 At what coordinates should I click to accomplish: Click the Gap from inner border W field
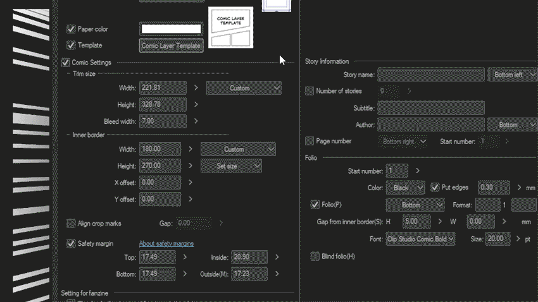(x=480, y=222)
